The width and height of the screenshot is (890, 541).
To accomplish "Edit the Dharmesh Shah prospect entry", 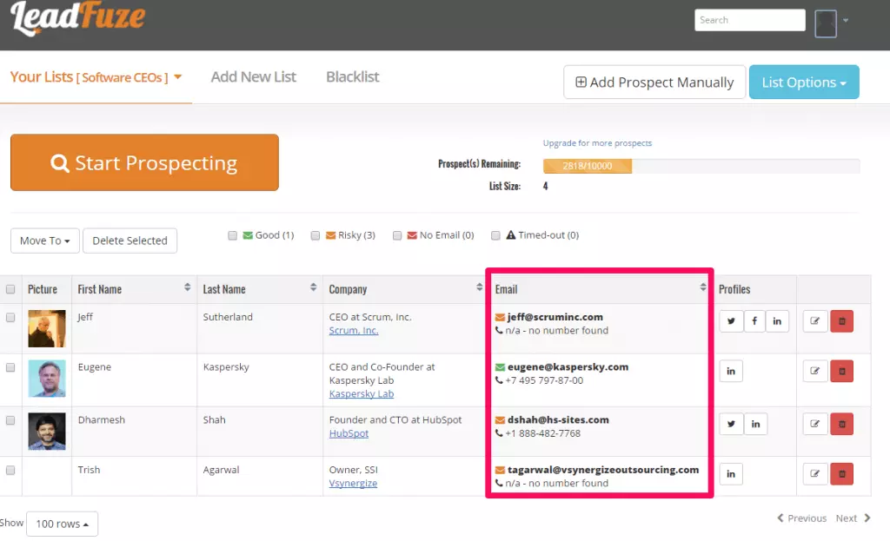I will point(815,424).
